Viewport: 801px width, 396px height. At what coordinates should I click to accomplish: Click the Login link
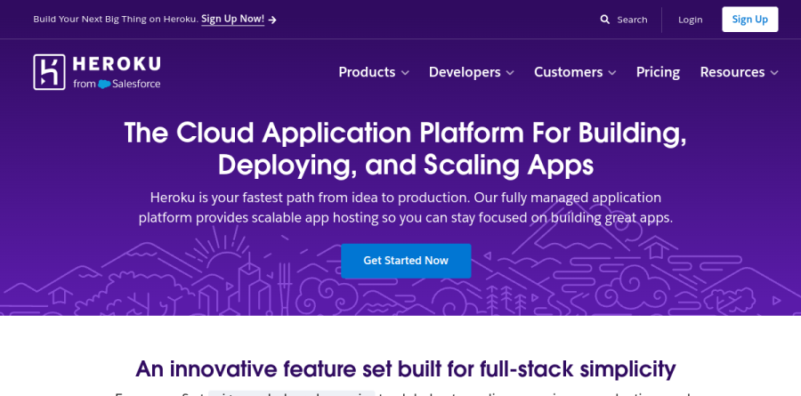(x=690, y=20)
